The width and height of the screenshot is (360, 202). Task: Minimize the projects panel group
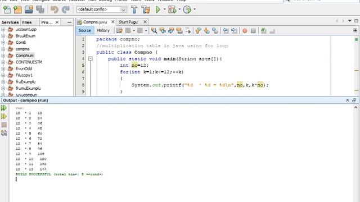pyautogui.click(x=69, y=22)
